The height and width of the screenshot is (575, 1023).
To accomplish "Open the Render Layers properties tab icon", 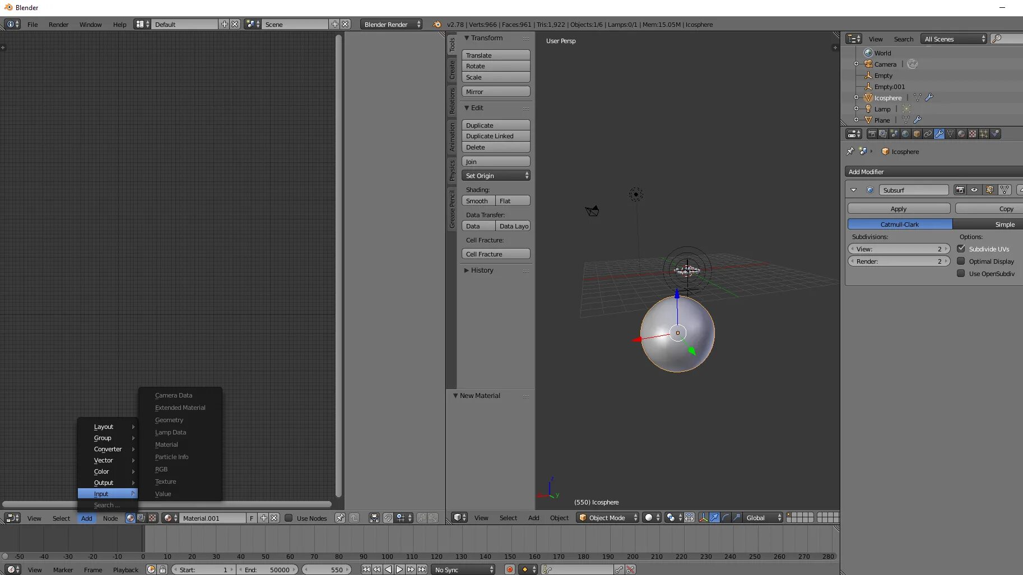I will pos(883,134).
